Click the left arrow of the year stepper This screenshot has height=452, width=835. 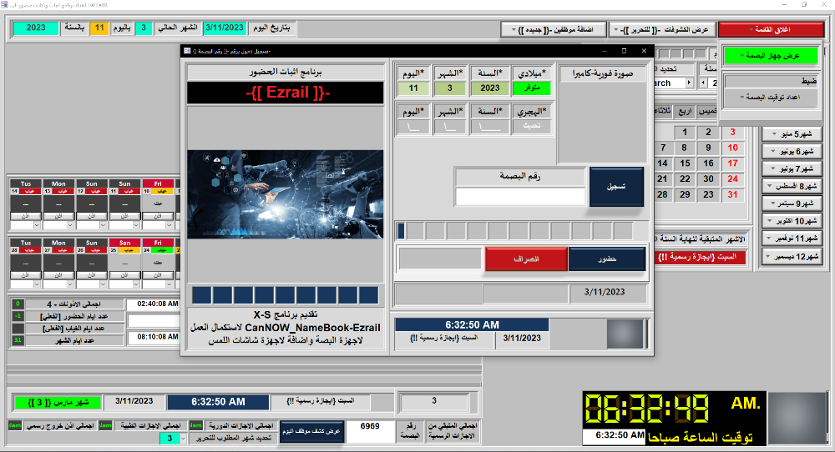point(704,83)
